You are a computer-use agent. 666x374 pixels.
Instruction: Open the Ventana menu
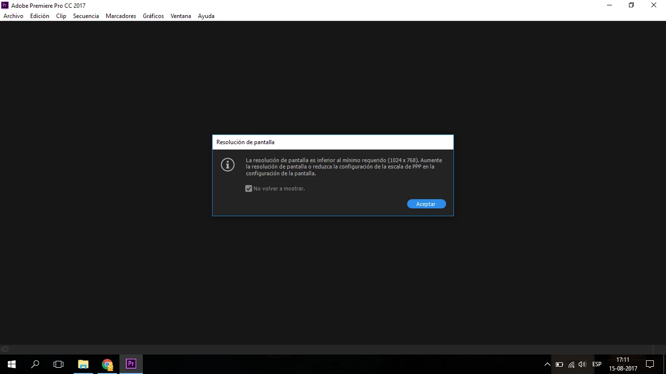181,16
